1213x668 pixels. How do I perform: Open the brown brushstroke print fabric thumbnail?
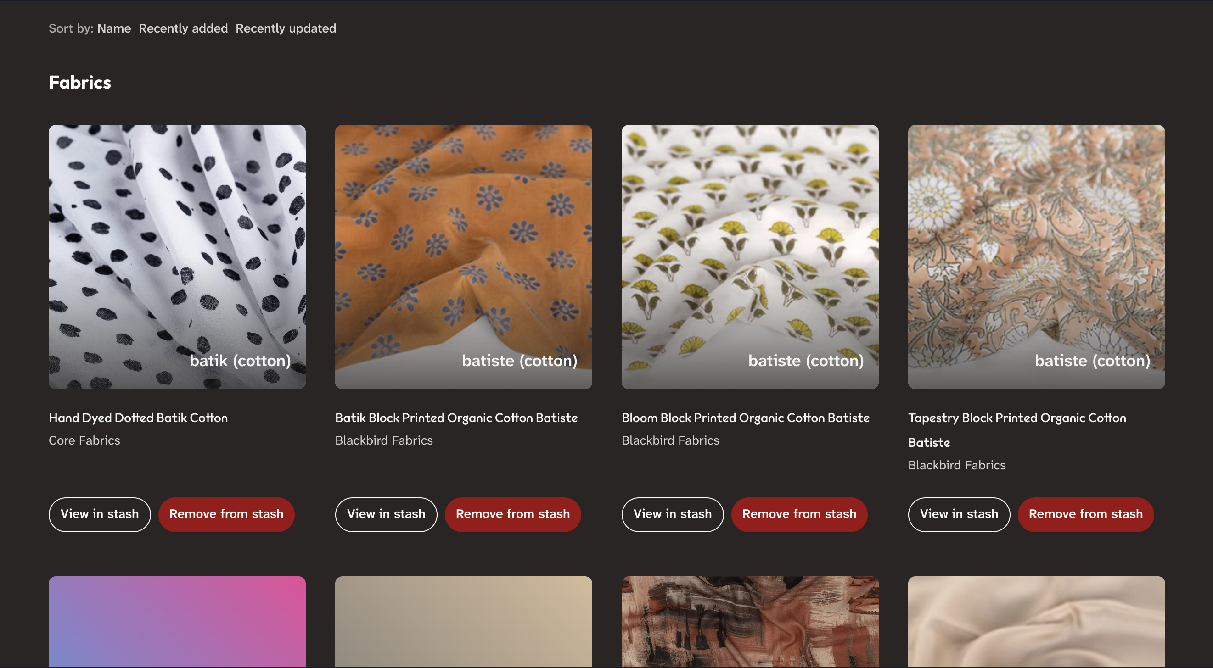pyautogui.click(x=750, y=621)
